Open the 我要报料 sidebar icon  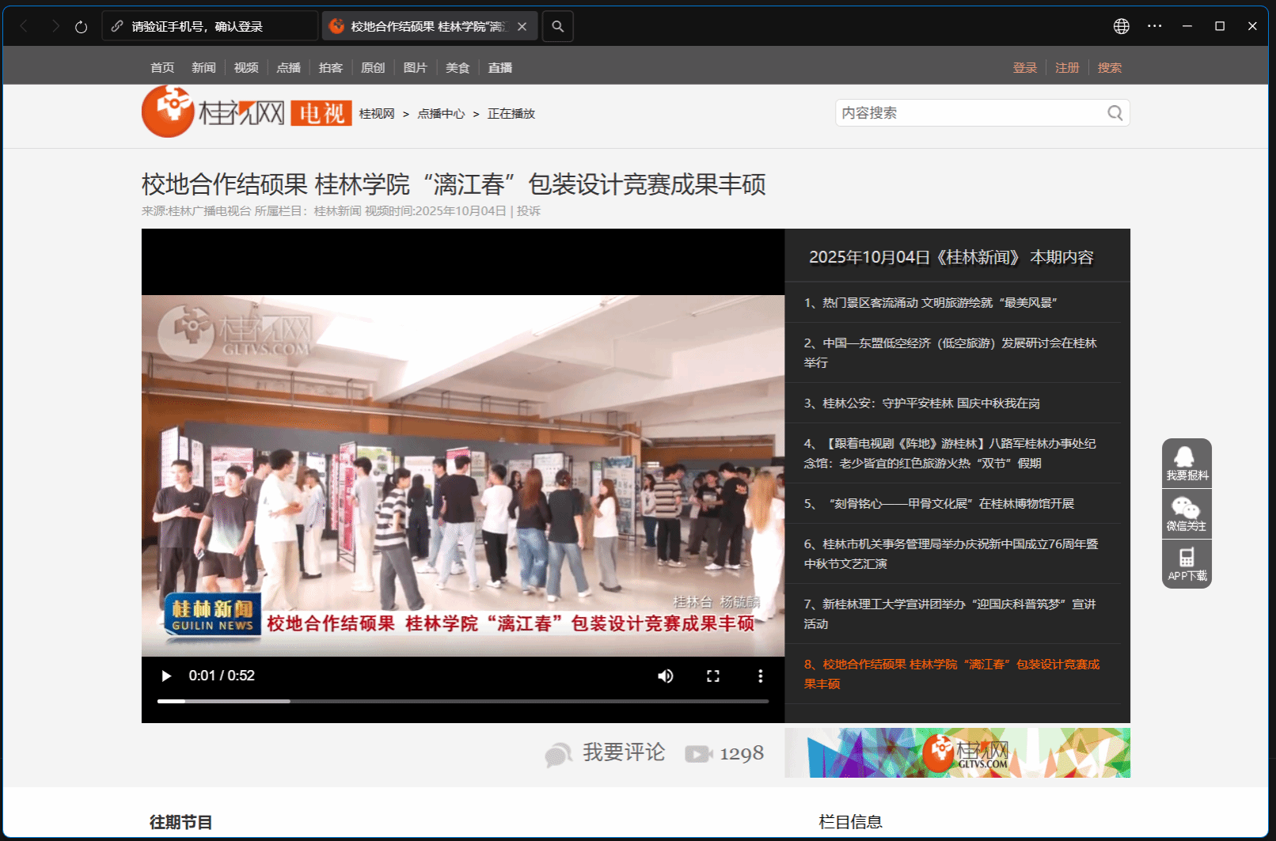point(1186,463)
